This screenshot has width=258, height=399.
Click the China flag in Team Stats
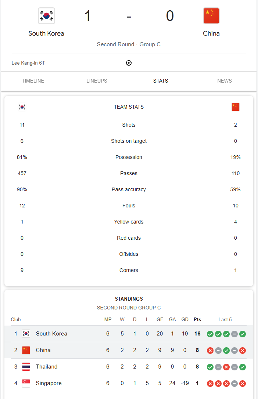[236, 107]
